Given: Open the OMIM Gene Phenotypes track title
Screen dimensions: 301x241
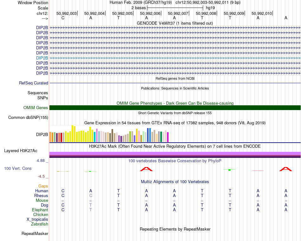Looking at the screenshot, I should pyautogui.click(x=175, y=103).
